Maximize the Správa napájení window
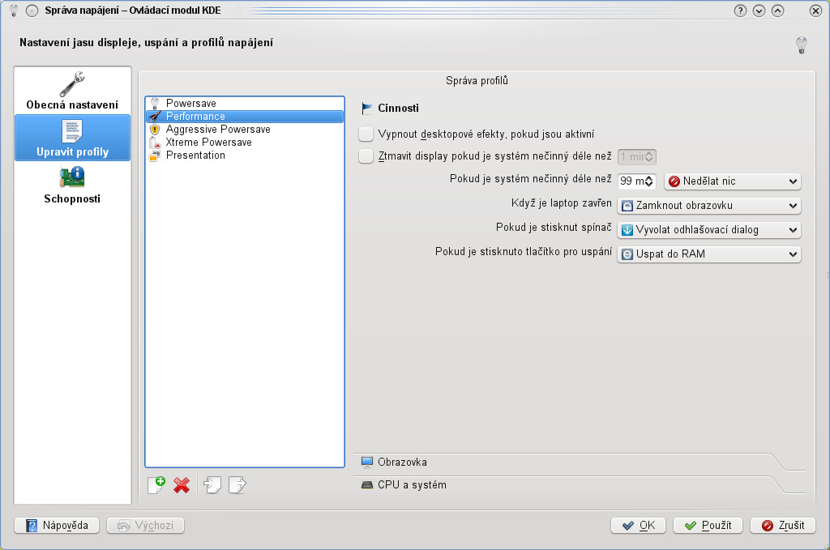This screenshot has width=830, height=550. click(777, 11)
